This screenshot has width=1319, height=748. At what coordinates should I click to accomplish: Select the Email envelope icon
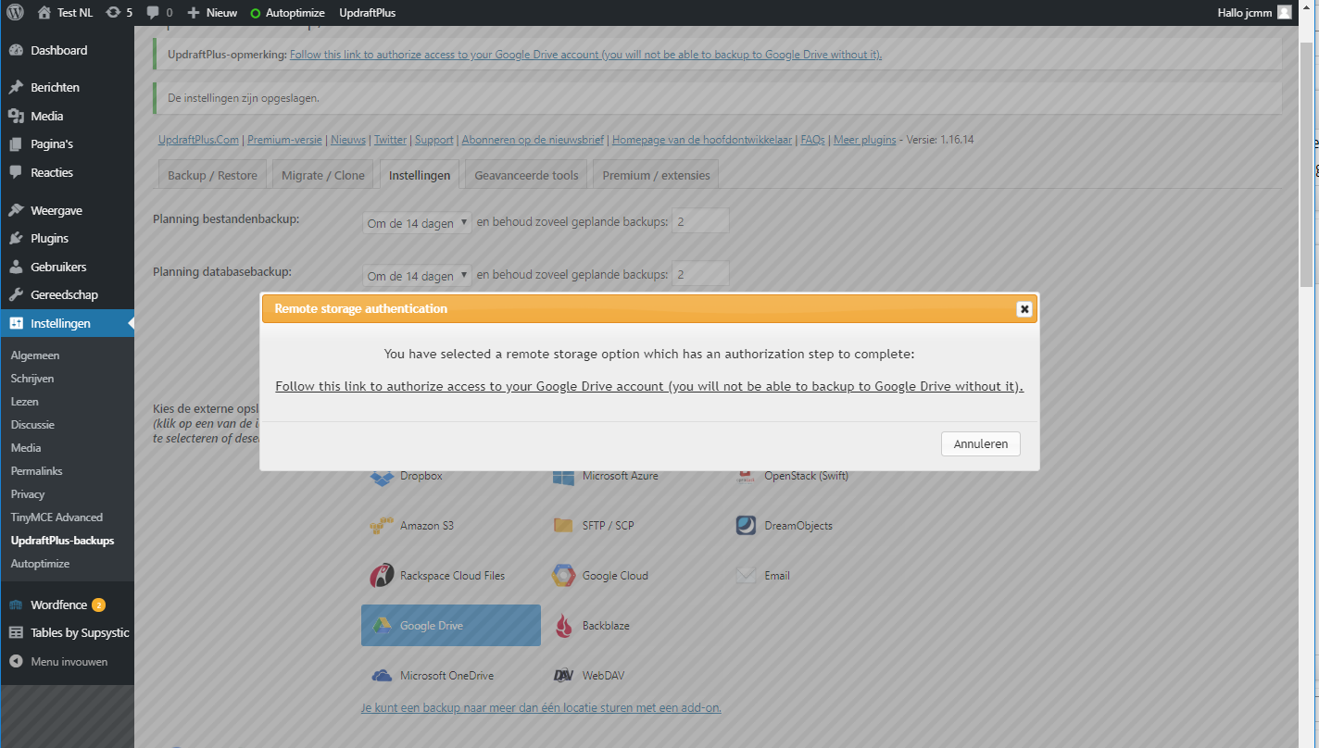click(x=746, y=576)
